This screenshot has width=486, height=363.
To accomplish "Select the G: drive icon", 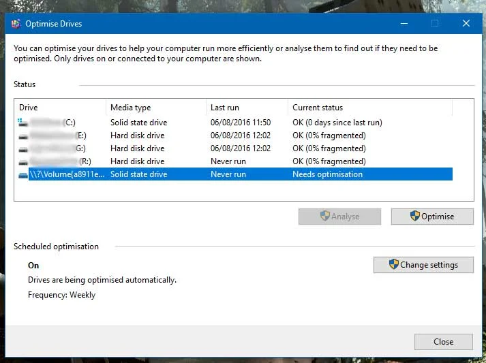I will pyautogui.click(x=23, y=149).
